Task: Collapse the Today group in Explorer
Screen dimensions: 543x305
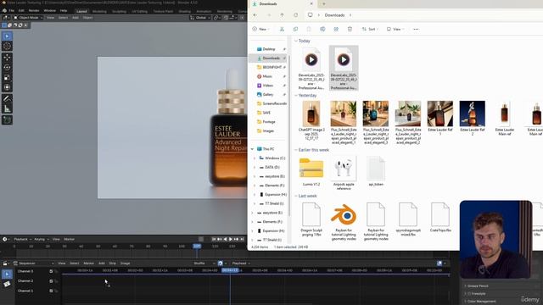Action: pyautogui.click(x=296, y=41)
